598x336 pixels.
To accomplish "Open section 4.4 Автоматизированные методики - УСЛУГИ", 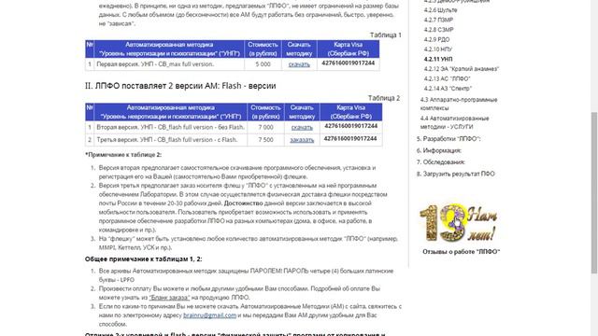I will click(x=455, y=122).
